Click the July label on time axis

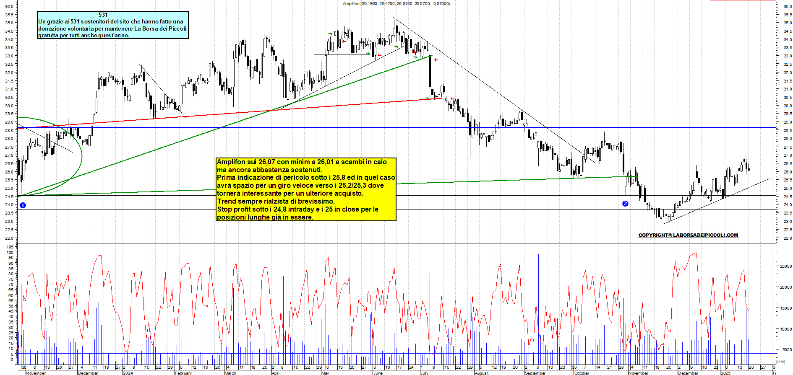point(424,373)
